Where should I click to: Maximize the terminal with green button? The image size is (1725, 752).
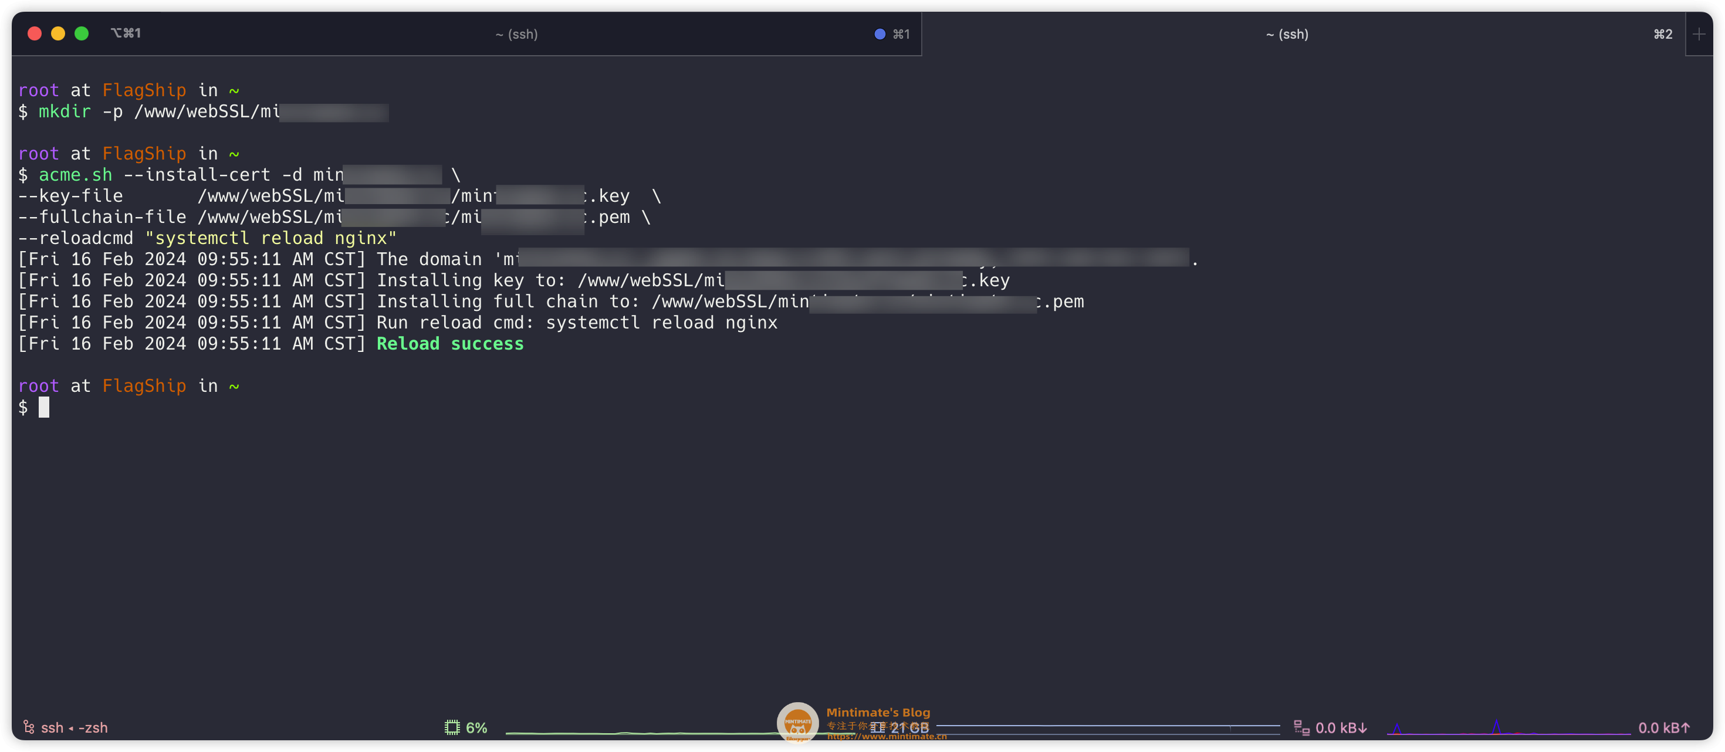[x=82, y=33]
